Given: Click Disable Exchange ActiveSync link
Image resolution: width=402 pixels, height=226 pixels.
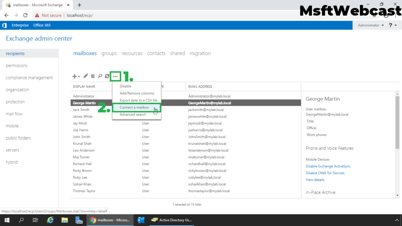Looking at the screenshot, I should (328, 166).
